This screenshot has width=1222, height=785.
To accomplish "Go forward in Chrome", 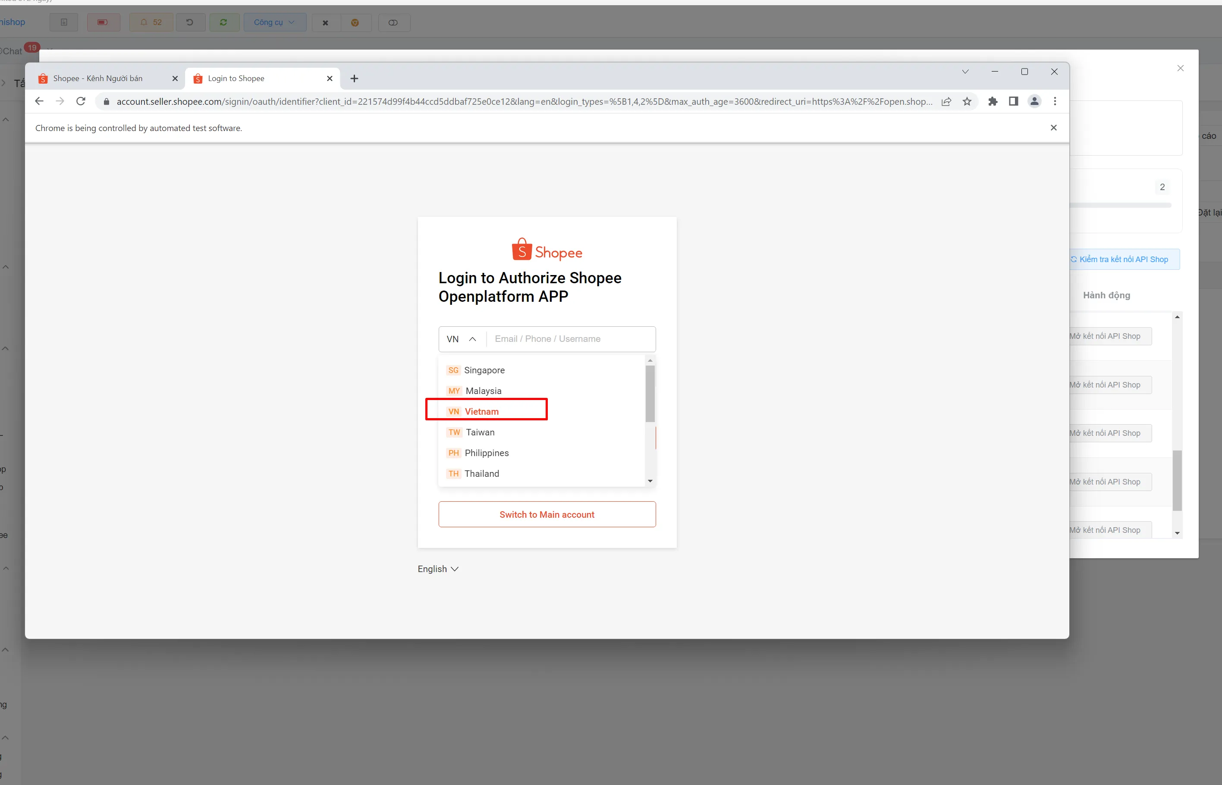I will click(x=60, y=101).
